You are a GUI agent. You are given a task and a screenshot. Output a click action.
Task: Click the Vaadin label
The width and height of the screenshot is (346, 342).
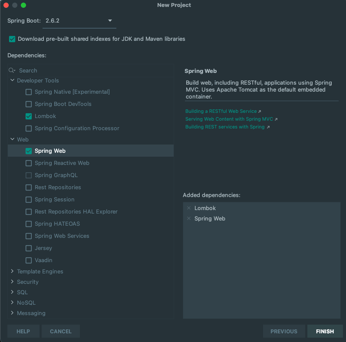click(x=43, y=260)
